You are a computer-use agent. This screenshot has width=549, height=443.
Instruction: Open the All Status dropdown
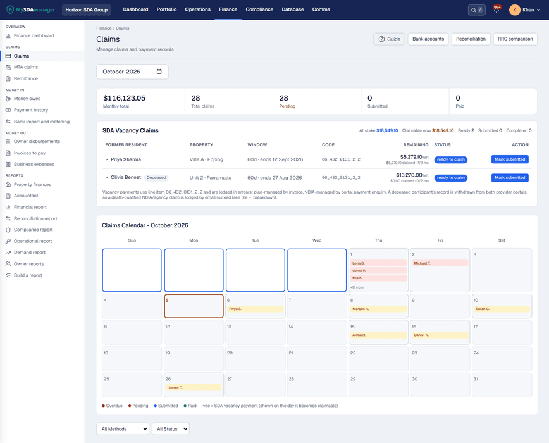coord(171,429)
